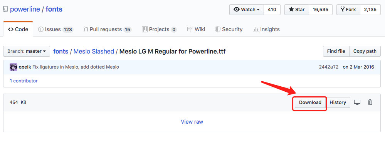385x141 pixels.
Task: Open the fonts repository title link
Action: [54, 9]
